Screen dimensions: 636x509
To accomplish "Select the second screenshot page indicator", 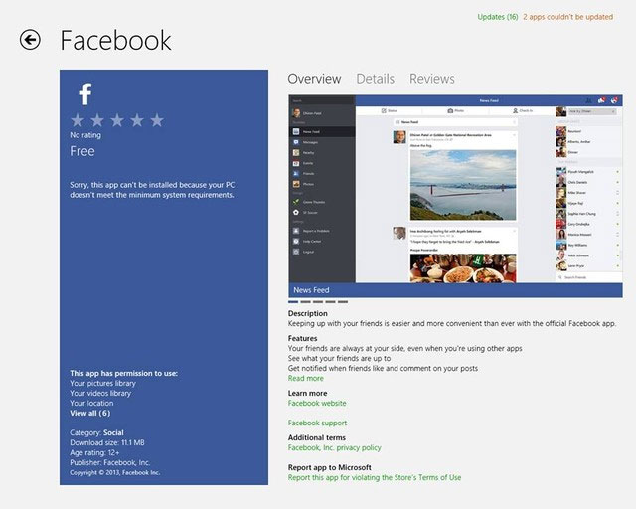I will pyautogui.click(x=305, y=302).
